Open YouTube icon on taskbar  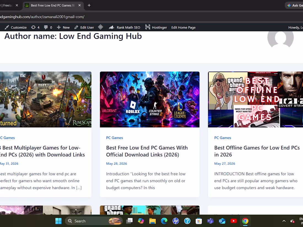tap(233, 221)
